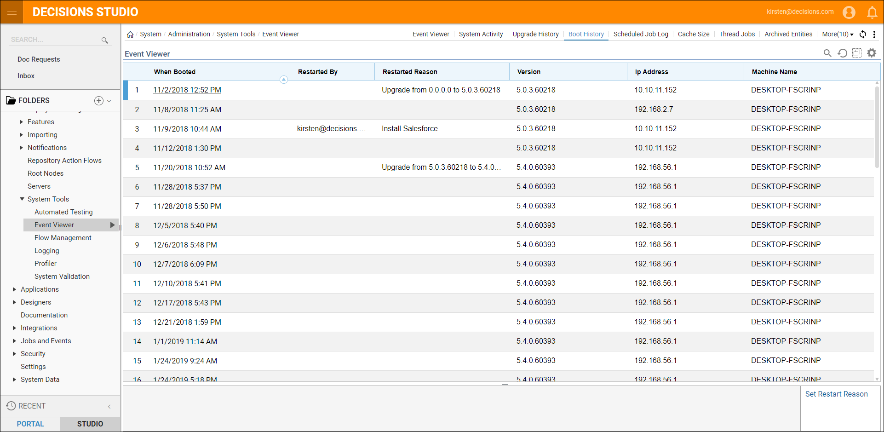
Task: Select Profiler in the tree
Action: click(46, 264)
